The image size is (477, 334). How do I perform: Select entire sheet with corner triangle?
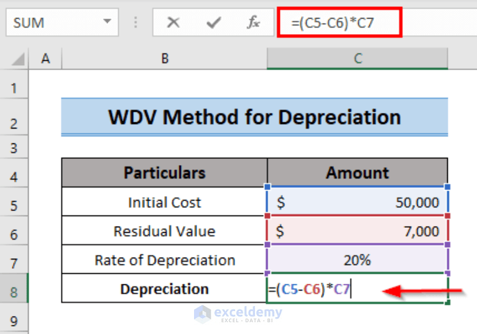click(17, 59)
